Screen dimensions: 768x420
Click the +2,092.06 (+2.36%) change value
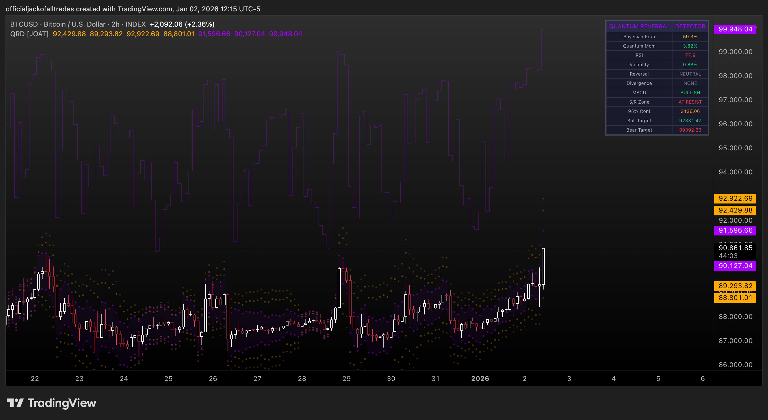pyautogui.click(x=182, y=24)
